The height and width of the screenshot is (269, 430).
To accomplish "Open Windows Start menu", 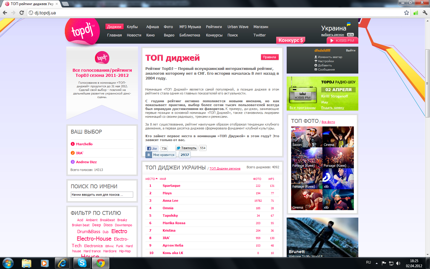I will point(8,263).
